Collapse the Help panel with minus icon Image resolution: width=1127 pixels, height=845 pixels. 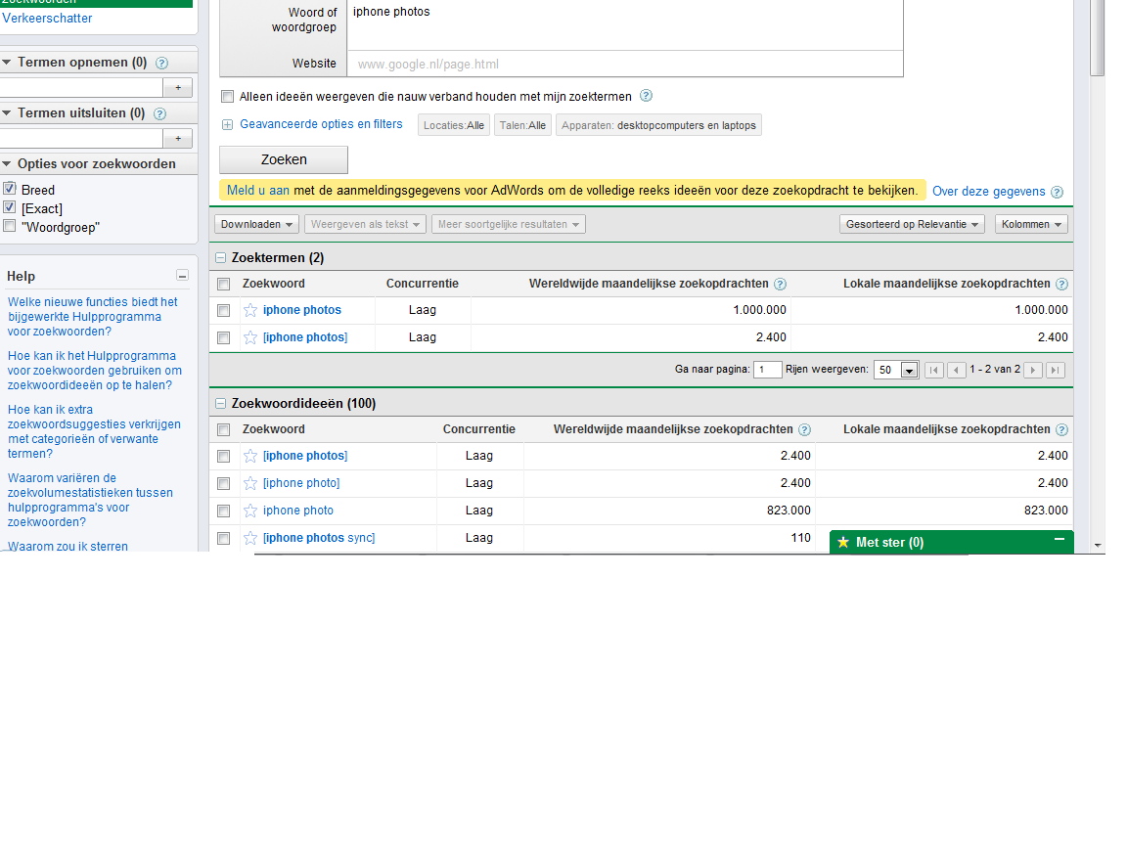pos(183,276)
